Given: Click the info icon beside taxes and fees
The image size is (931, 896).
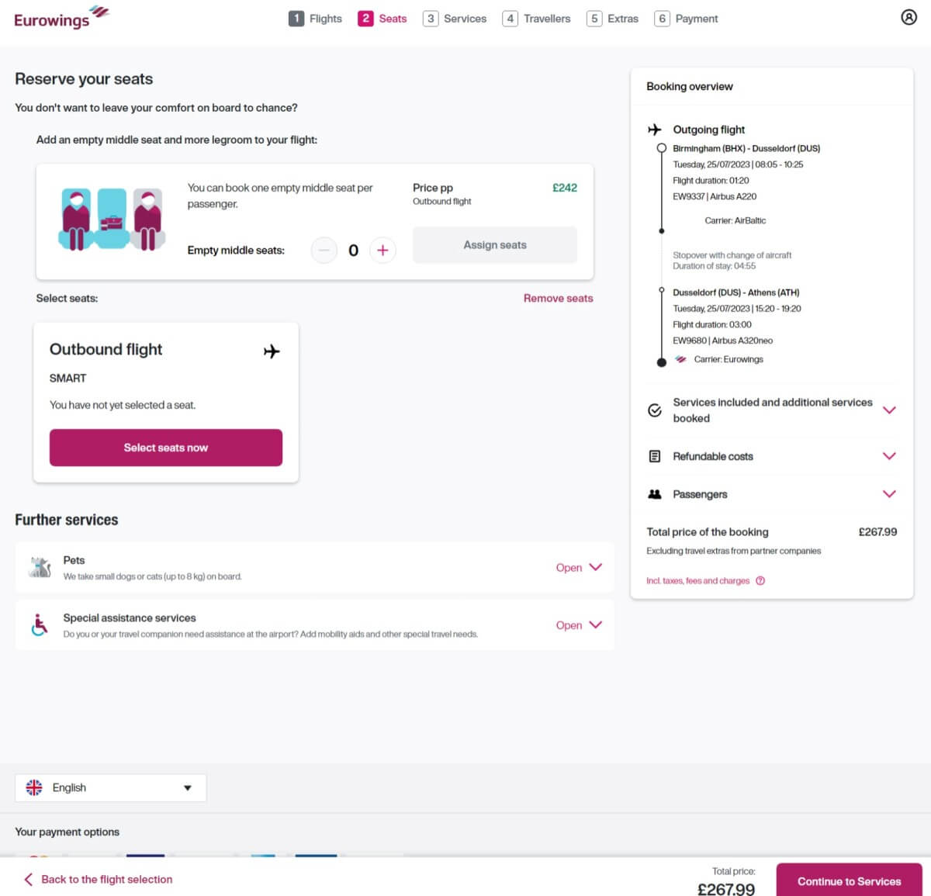Looking at the screenshot, I should pyautogui.click(x=760, y=580).
